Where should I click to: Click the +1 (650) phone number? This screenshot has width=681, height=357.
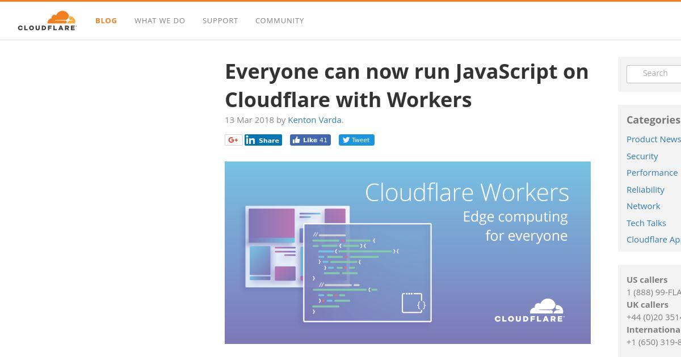(x=654, y=342)
